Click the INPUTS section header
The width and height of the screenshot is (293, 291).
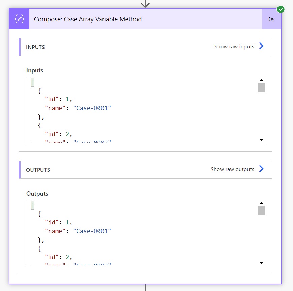(x=145, y=47)
